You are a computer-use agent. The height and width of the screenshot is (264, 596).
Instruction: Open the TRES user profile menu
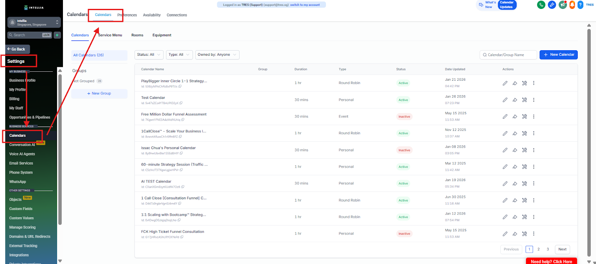point(590,5)
